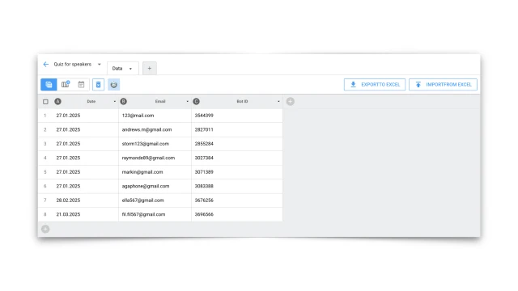Select date cell 21.03.2025

point(85,214)
